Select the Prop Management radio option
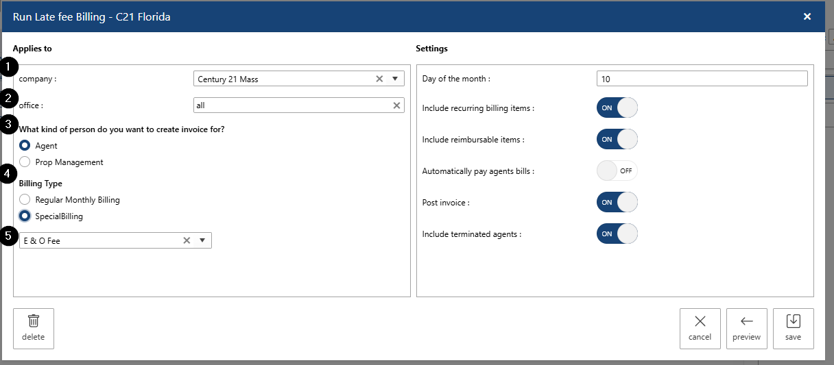The height and width of the screenshot is (365, 834). (25, 162)
